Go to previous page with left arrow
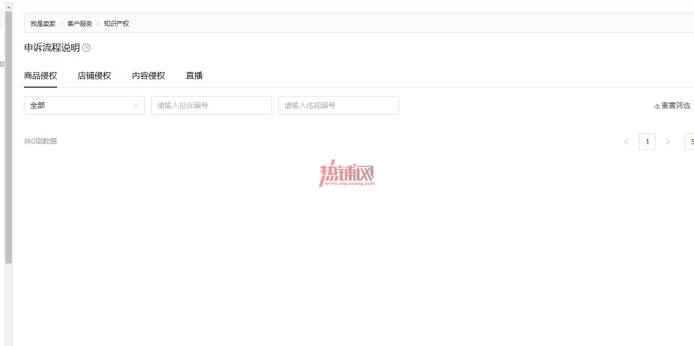The height and width of the screenshot is (346, 694). coord(627,142)
